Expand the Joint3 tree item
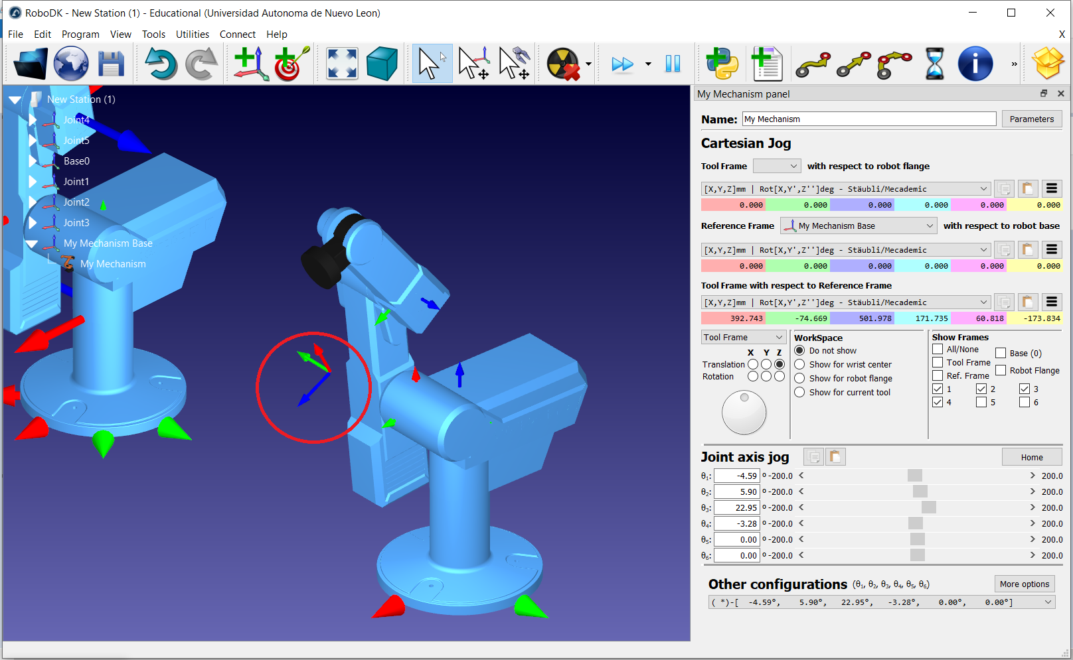Screen dimensions: 1073x660 (x=33, y=223)
